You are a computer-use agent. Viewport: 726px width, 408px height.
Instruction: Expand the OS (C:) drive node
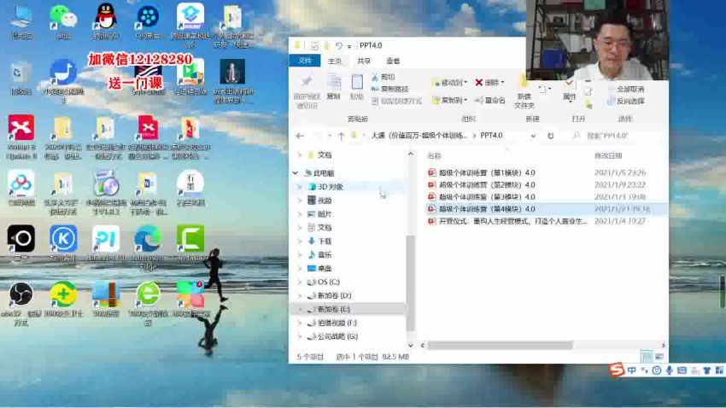(300, 282)
